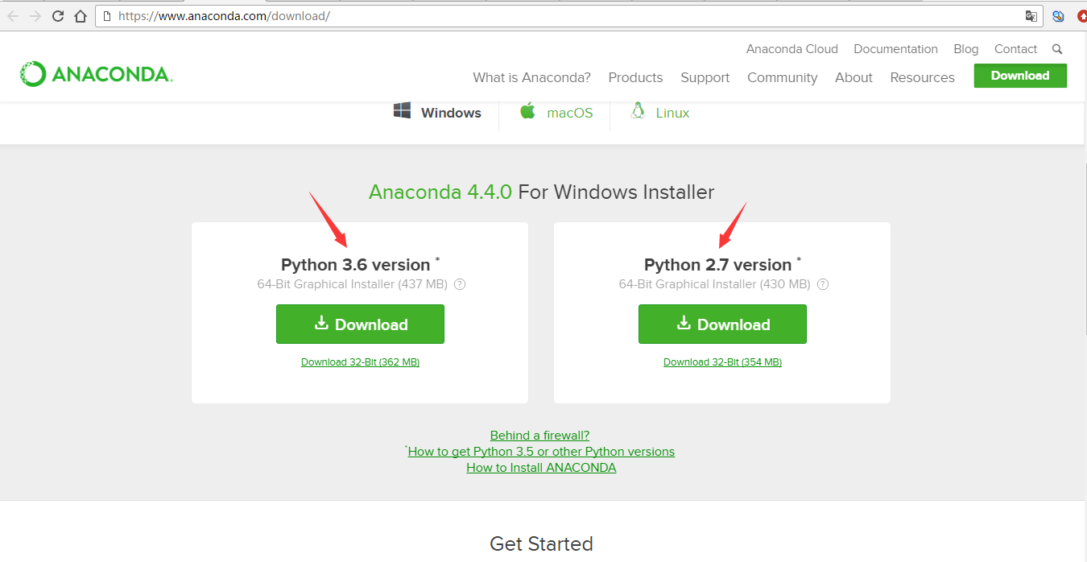
Task: Open the Behind a firewall? link
Action: coord(540,435)
